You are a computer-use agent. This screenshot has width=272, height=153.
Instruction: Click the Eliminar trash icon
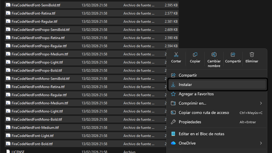click(252, 54)
